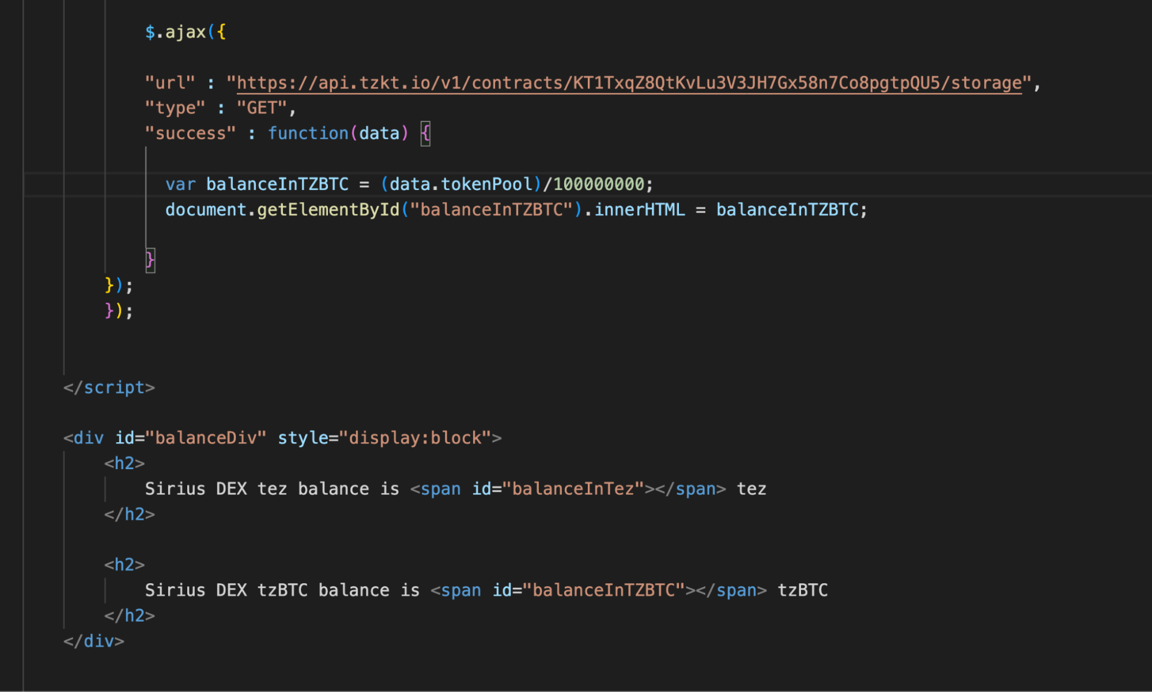Viewport: 1152px width, 692px height.
Task: Click the tzkt API storage URL link
Action: tap(629, 83)
